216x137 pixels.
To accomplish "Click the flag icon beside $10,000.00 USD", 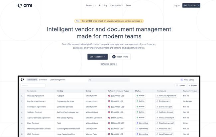I will (109, 123).
